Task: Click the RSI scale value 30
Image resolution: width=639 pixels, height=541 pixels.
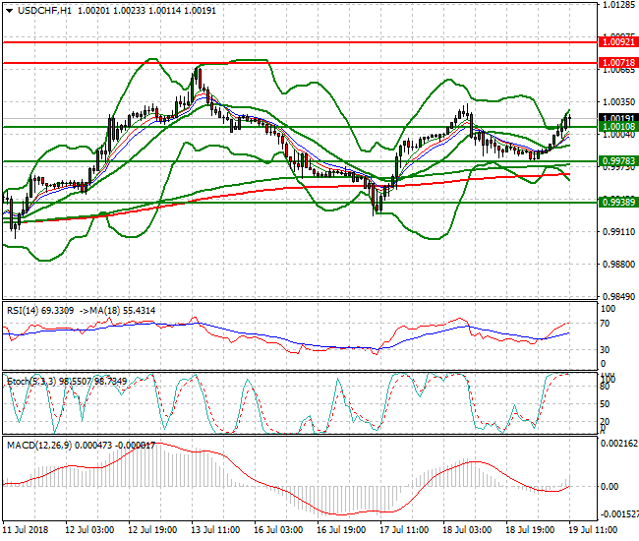Action: [x=606, y=350]
